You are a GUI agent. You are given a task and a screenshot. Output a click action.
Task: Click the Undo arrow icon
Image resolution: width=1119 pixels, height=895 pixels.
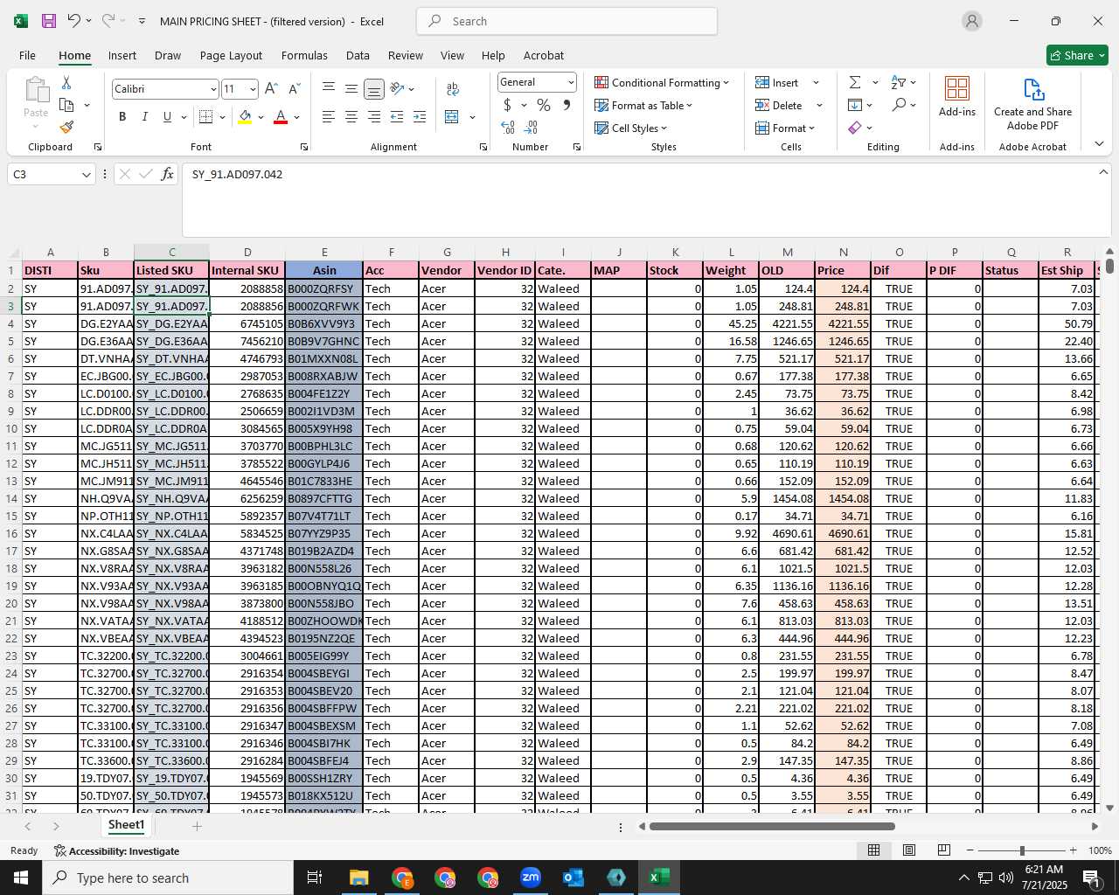click(74, 21)
